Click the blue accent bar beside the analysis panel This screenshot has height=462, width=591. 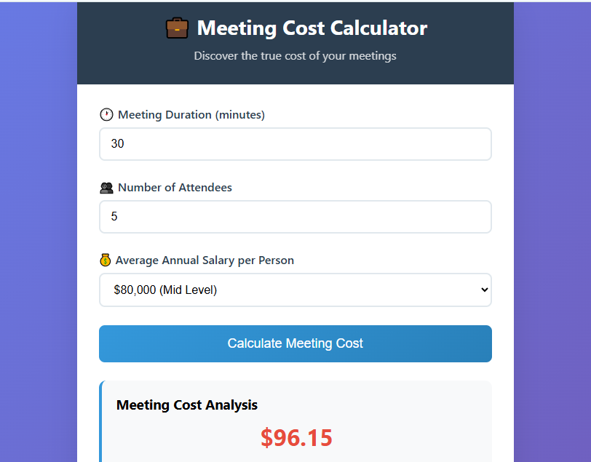click(x=101, y=422)
